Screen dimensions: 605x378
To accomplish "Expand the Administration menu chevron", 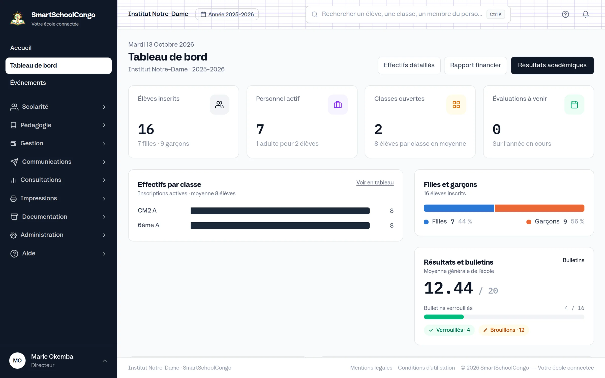I will (x=104, y=235).
